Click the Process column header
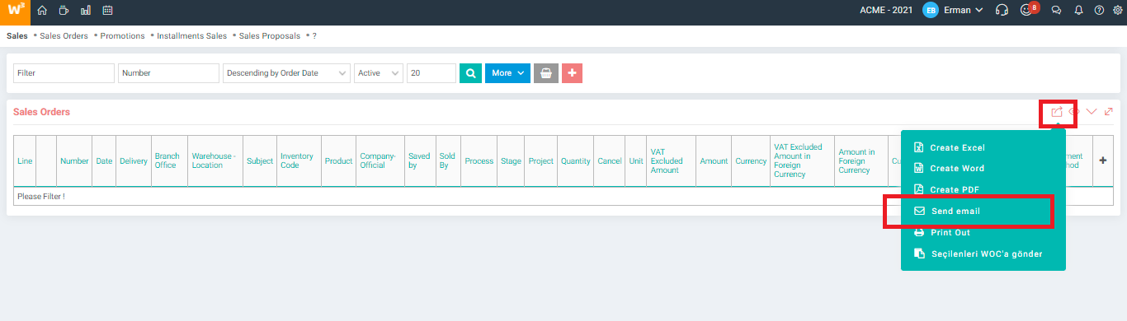Image resolution: width=1127 pixels, height=321 pixels. point(479,161)
